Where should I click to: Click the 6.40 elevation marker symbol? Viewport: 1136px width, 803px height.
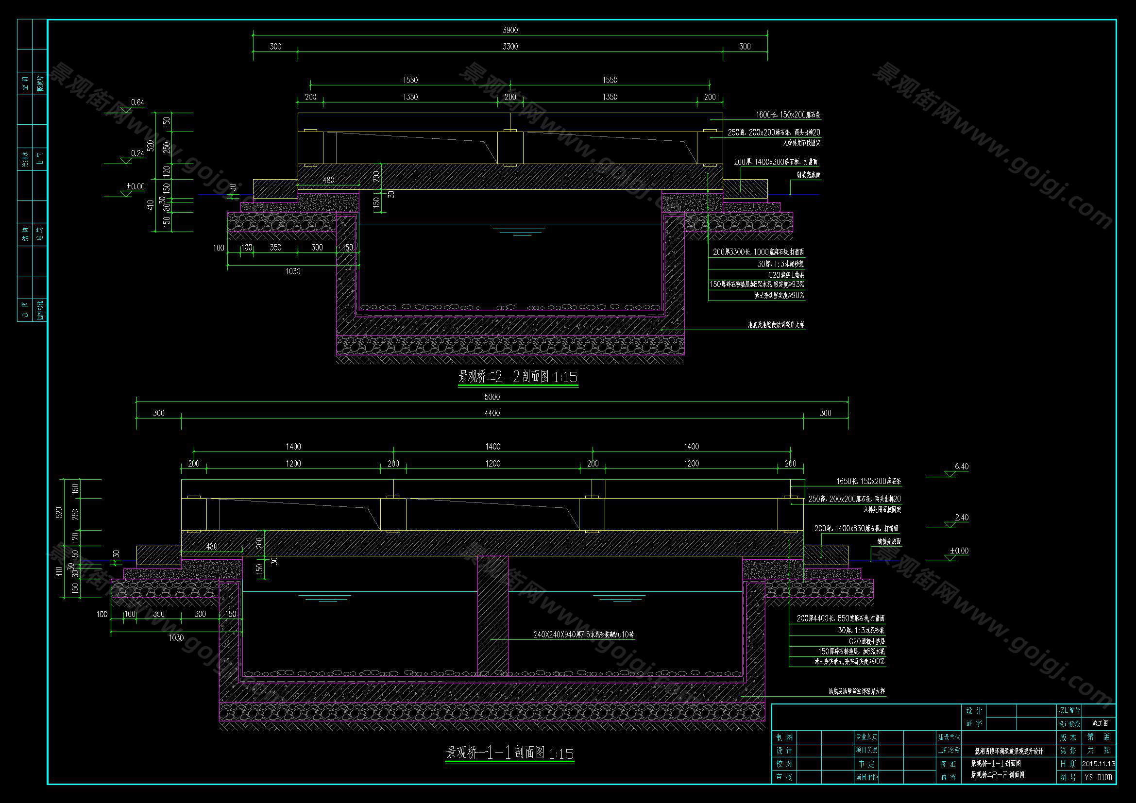(949, 474)
